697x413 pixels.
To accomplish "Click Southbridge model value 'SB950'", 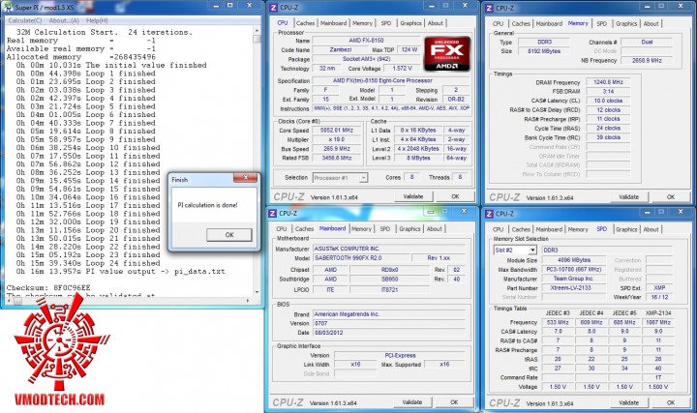I will click(390, 280).
